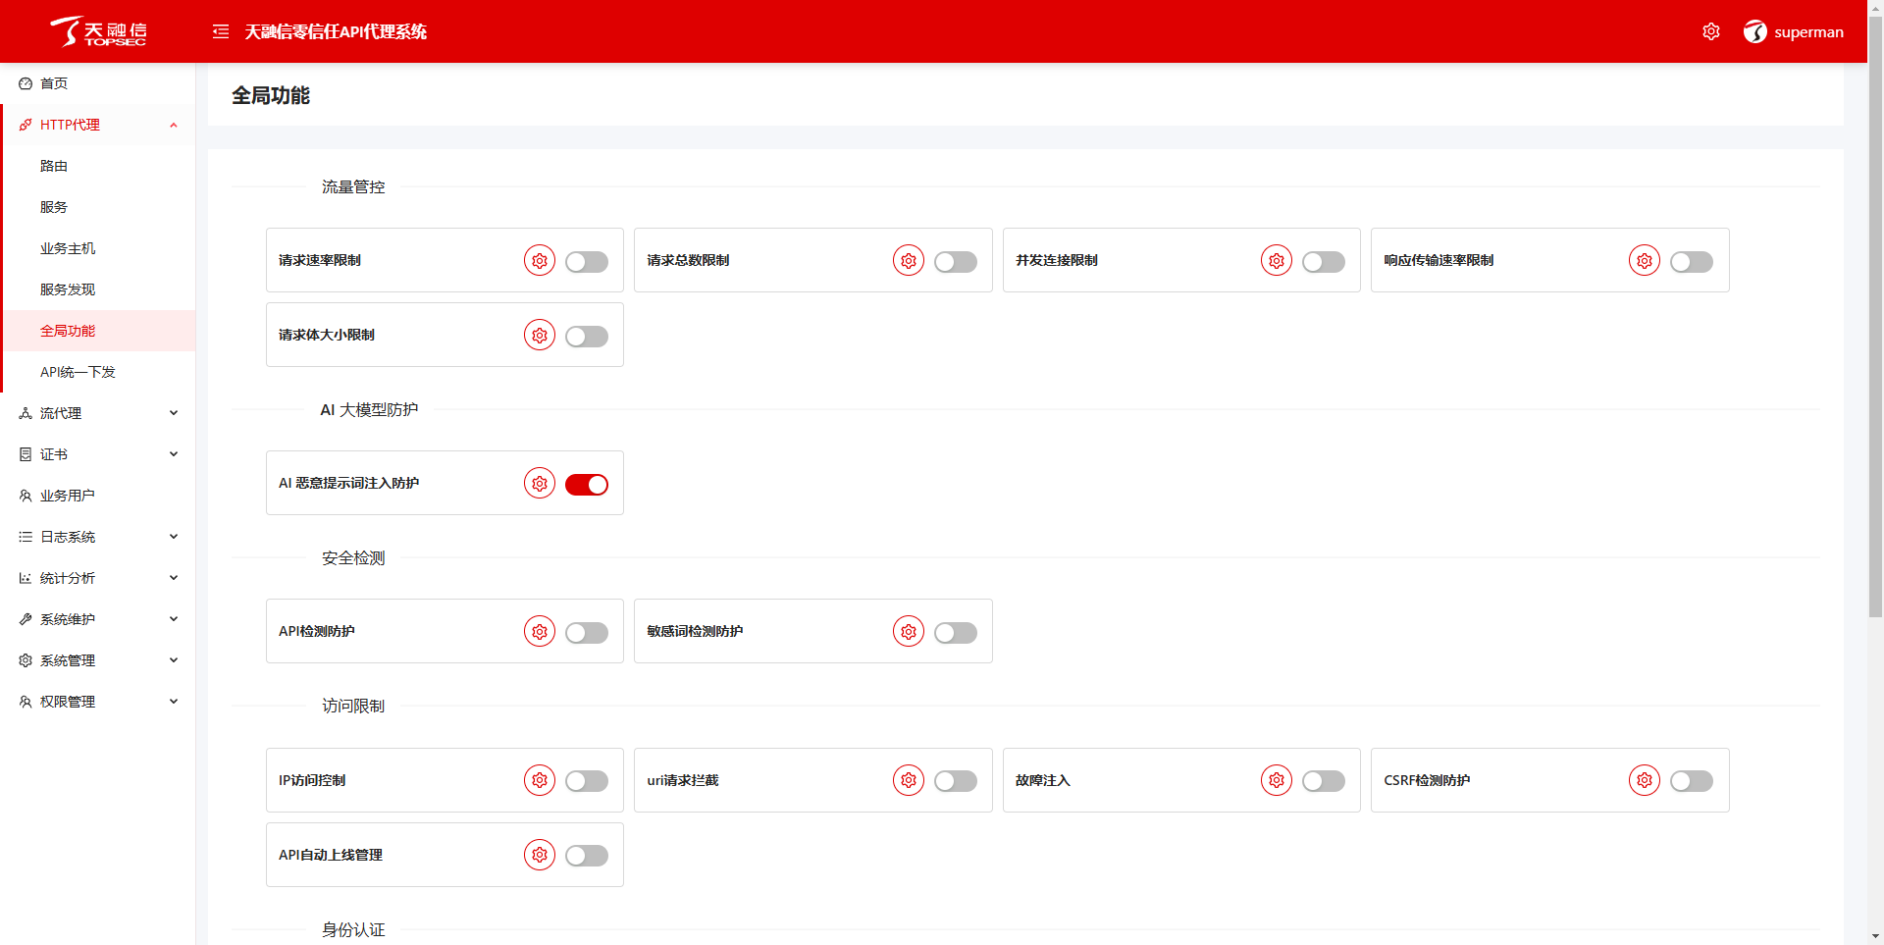Expand the 日志系统 menu section
The width and height of the screenshot is (1884, 945).
(98, 537)
